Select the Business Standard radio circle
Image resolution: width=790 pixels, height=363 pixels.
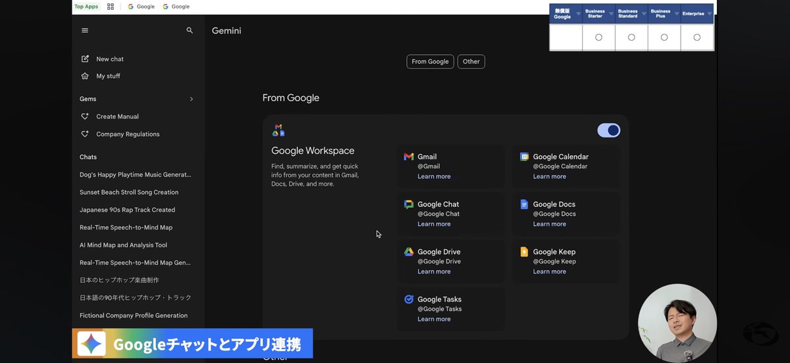[631, 37]
